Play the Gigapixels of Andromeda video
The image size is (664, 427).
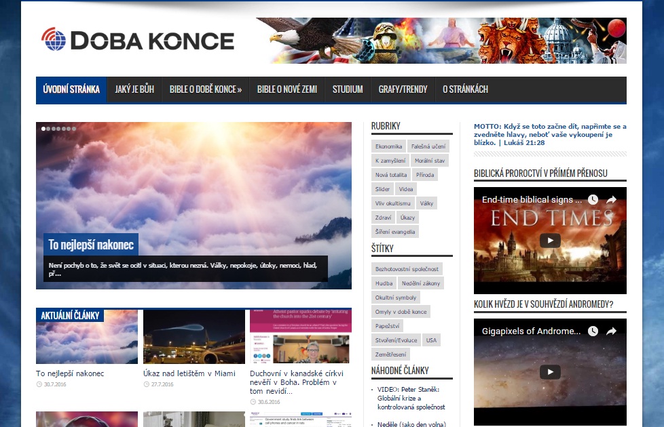coord(550,372)
